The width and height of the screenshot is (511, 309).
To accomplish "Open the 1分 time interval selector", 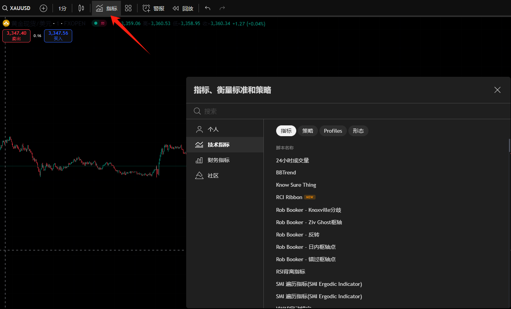I will coord(63,8).
